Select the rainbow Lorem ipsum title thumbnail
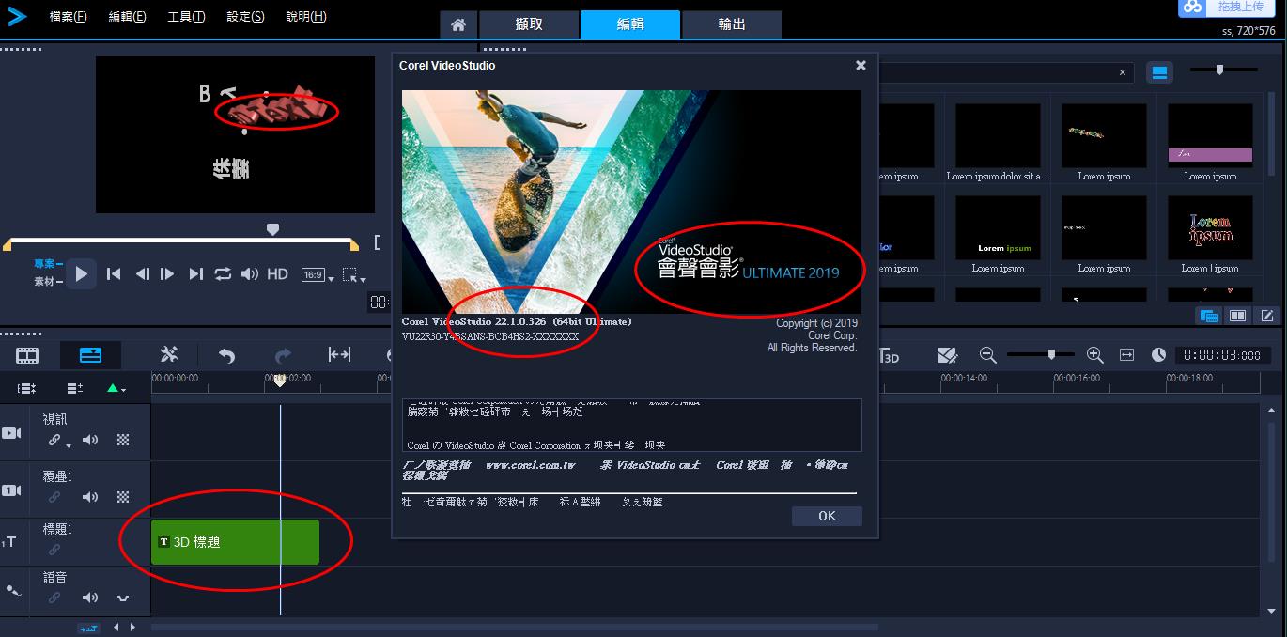The height and width of the screenshot is (637, 1287). click(x=1210, y=228)
